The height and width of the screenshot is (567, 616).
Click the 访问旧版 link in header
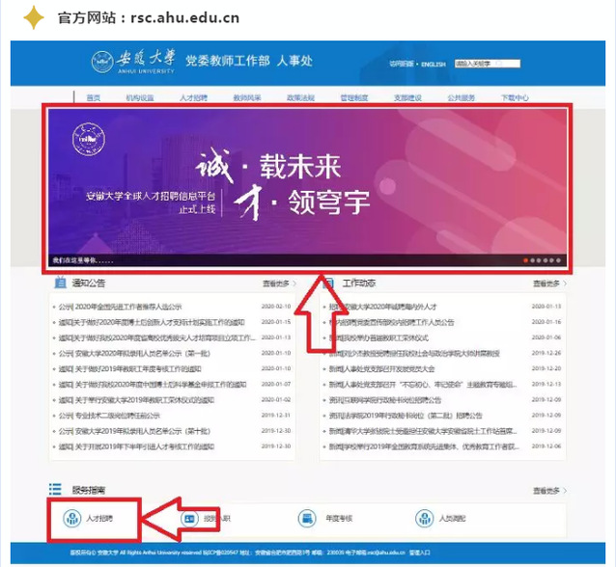pos(401,64)
